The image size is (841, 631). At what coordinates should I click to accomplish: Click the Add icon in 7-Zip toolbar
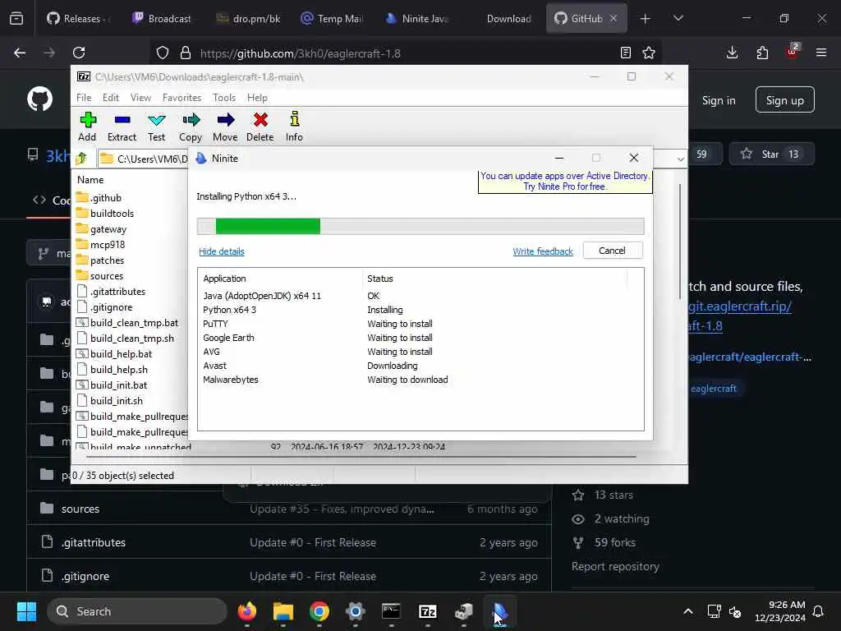[x=87, y=127]
